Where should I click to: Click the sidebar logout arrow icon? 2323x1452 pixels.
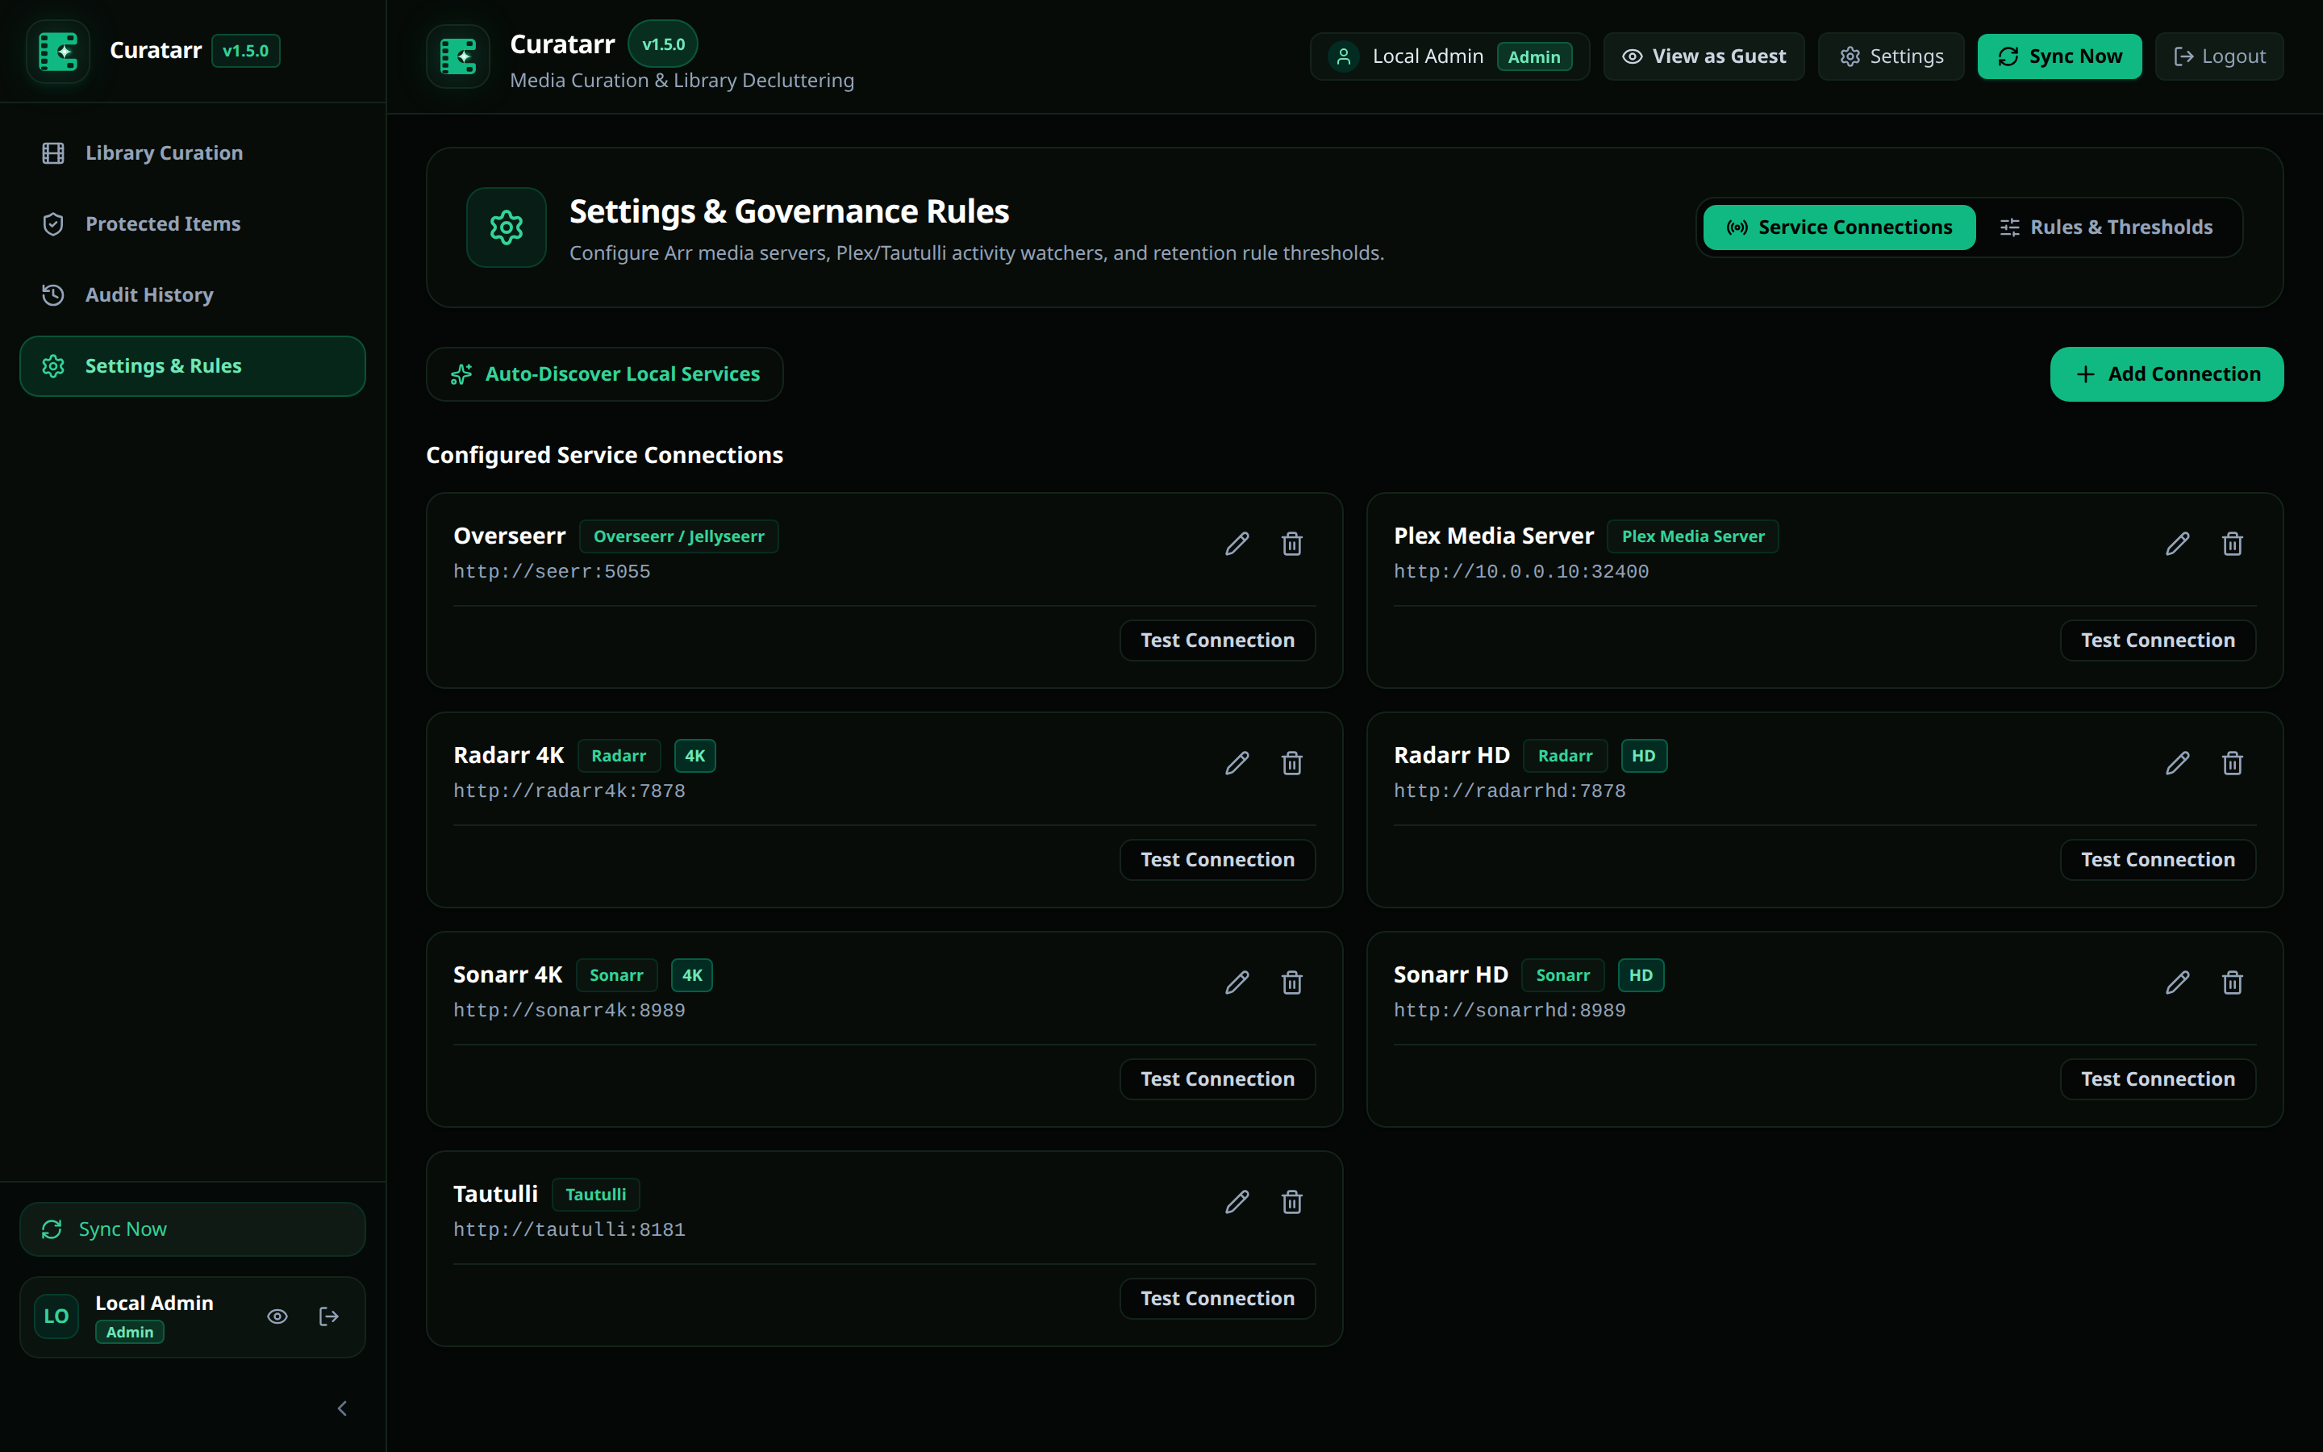328,1316
